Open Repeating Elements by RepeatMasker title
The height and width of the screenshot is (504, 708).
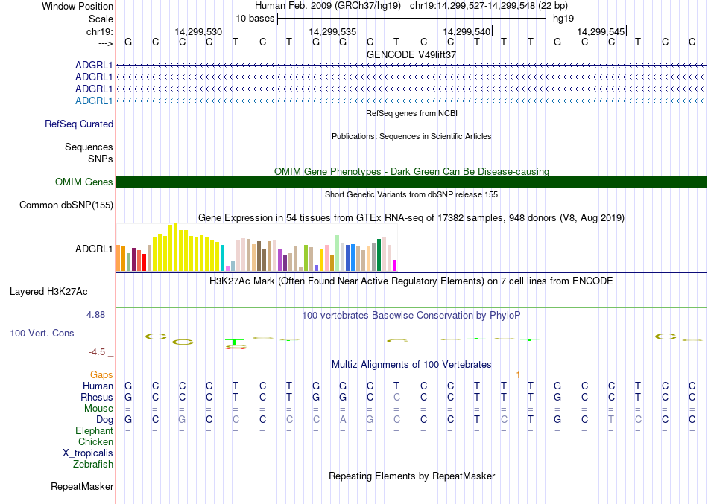click(411, 476)
